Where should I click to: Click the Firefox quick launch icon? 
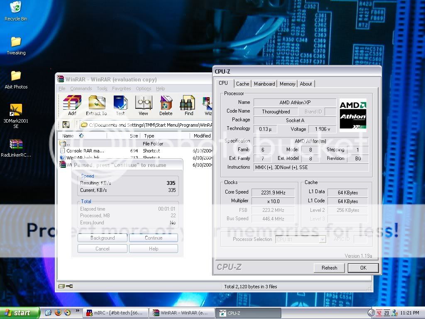[x=58, y=313]
